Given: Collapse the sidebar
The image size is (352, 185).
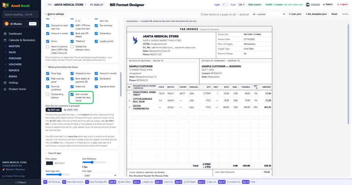Looking at the screenshot, I should click(x=21, y=182).
